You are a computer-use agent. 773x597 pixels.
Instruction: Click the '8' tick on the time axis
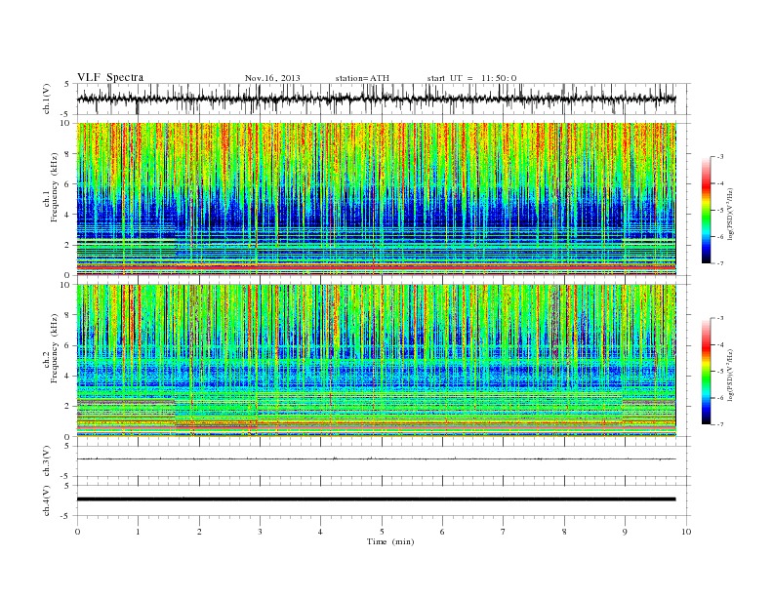[x=564, y=532]
